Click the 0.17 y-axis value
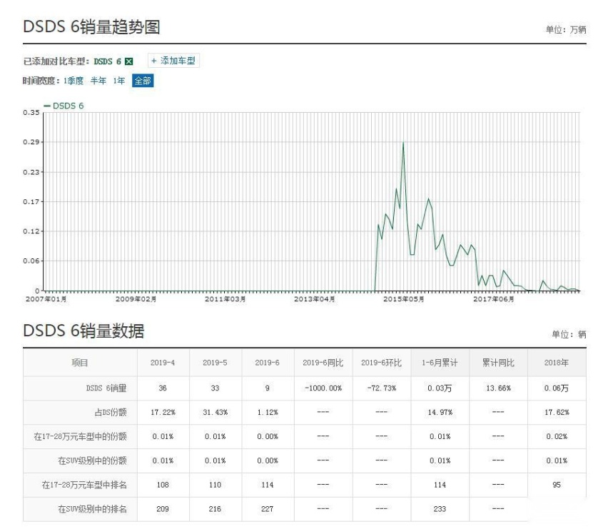The width and height of the screenshot is (608, 529). point(31,201)
